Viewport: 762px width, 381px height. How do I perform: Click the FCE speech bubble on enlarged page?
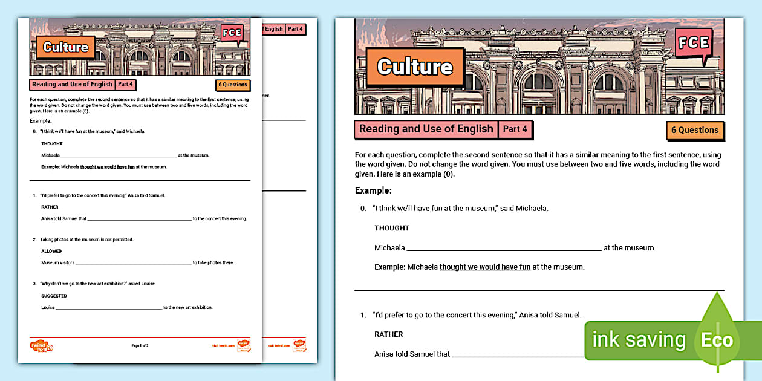click(x=693, y=44)
